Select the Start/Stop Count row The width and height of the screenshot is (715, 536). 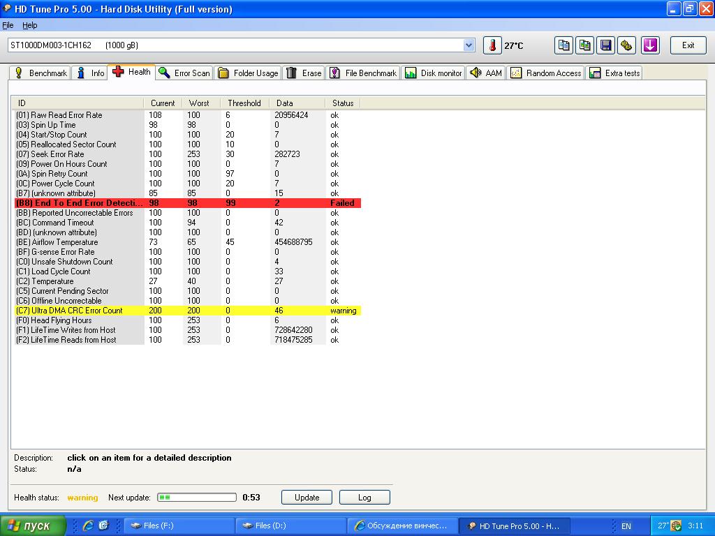pyautogui.click(x=187, y=135)
